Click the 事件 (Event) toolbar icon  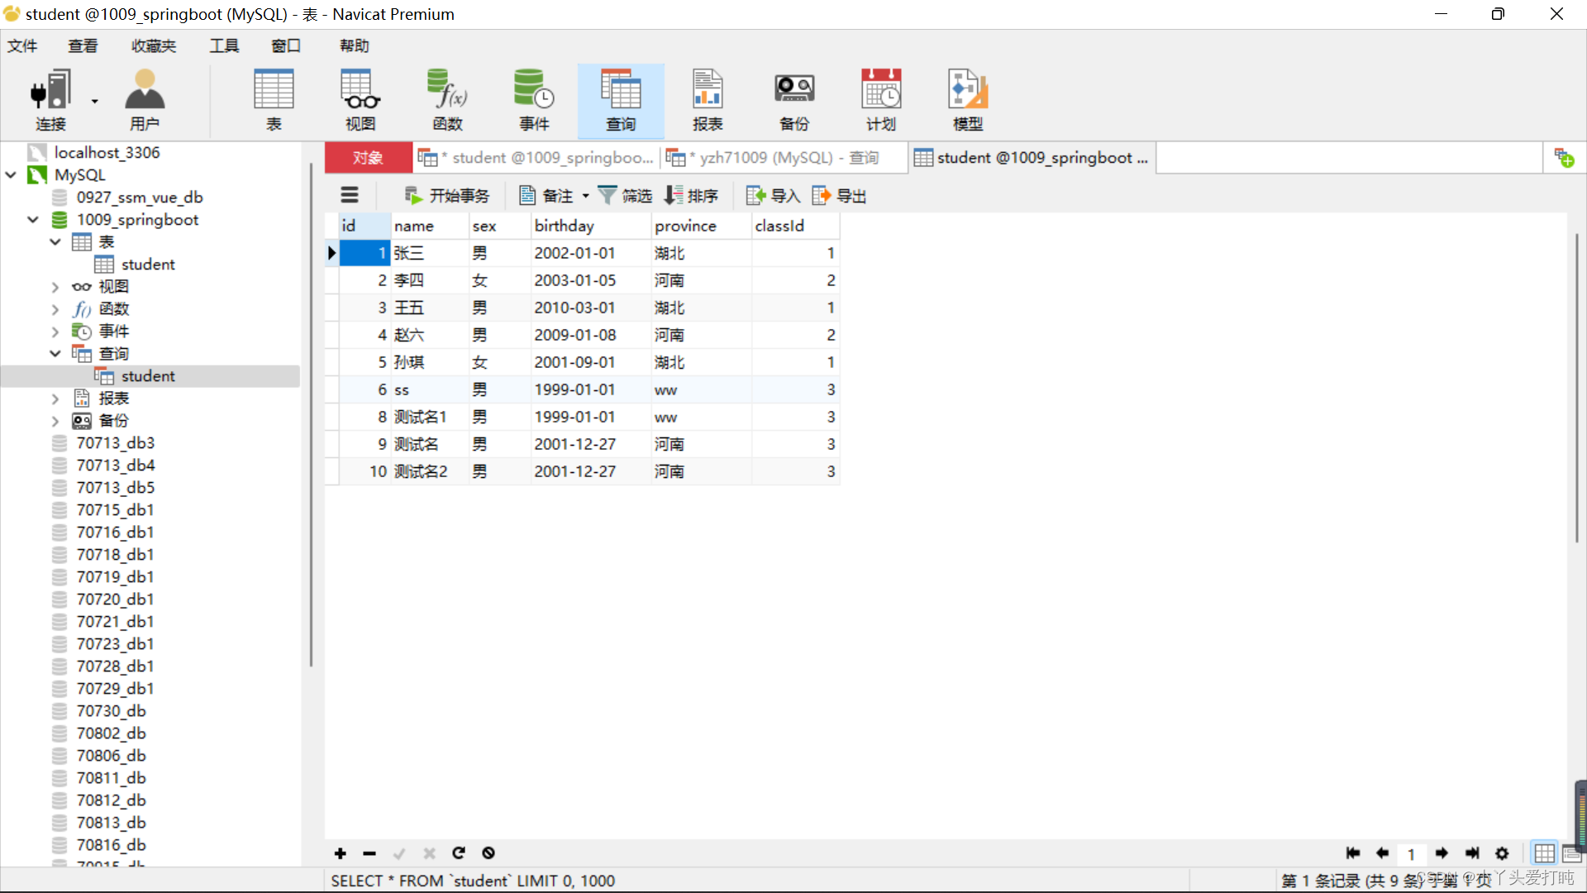(534, 100)
